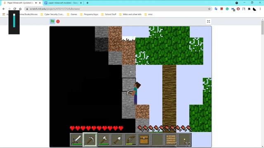This screenshot has width=264, height=148.
Task: Select the sword in the hotbar
Action: pos(77,140)
